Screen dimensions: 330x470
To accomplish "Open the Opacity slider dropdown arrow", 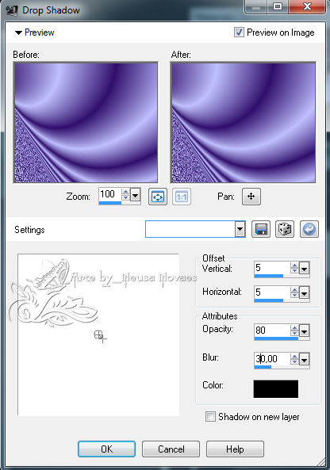I will pyautogui.click(x=304, y=331).
